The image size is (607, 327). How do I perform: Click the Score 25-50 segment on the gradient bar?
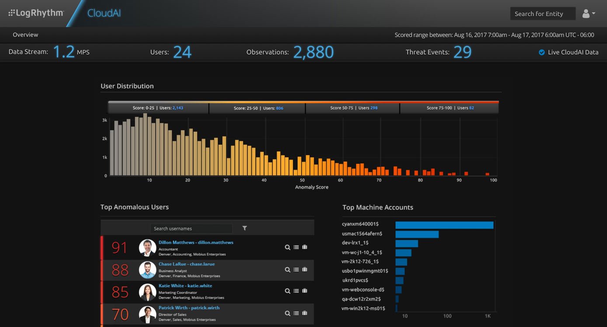(257, 108)
